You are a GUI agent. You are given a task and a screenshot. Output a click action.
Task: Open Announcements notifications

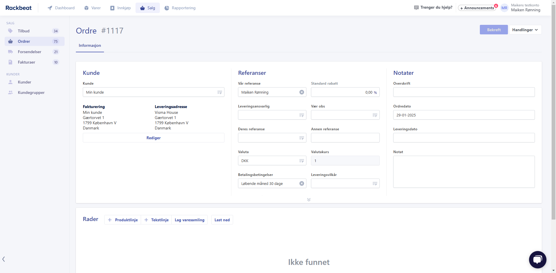click(x=477, y=8)
